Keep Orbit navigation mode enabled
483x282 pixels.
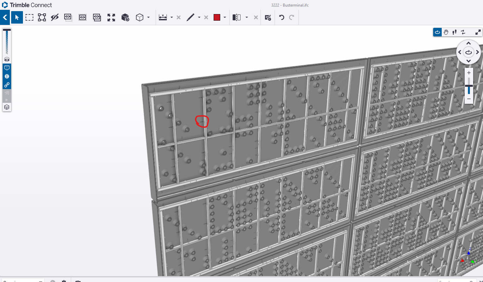(437, 32)
